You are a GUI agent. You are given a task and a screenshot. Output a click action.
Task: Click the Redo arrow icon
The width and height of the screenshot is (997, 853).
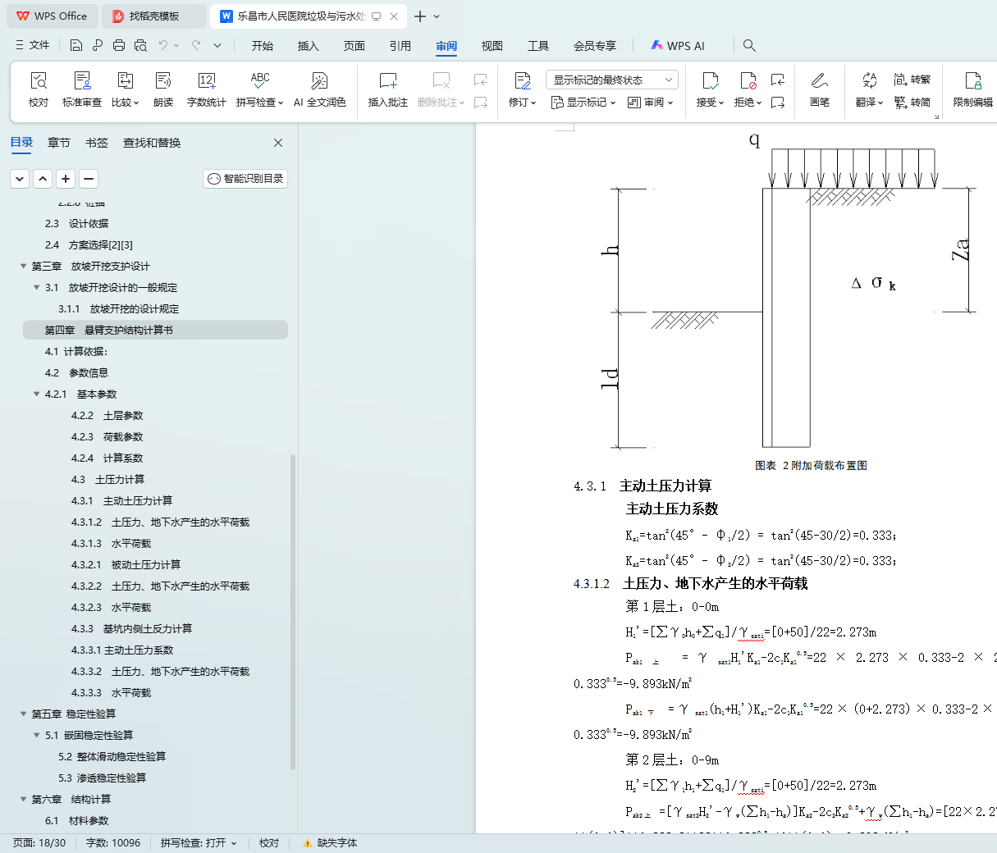click(x=196, y=45)
